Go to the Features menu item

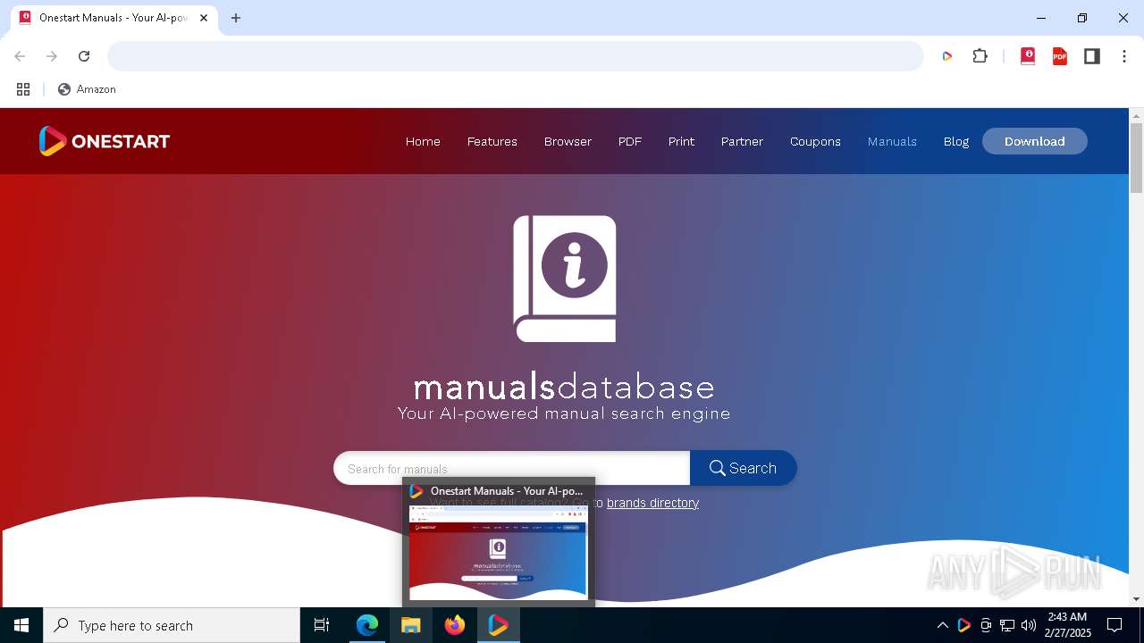pyautogui.click(x=492, y=141)
